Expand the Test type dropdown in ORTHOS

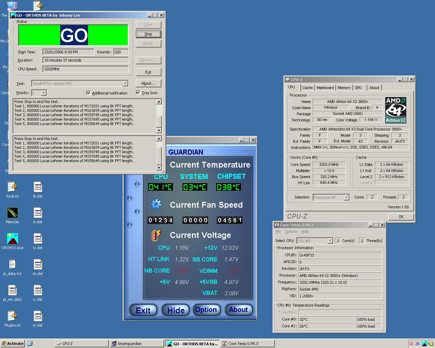click(x=125, y=84)
